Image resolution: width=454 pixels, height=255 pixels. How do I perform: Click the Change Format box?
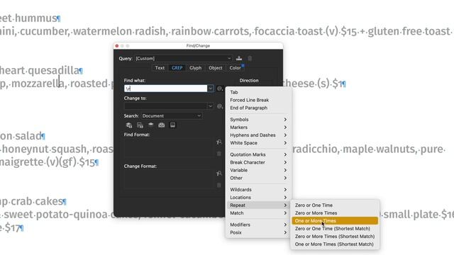click(x=169, y=179)
